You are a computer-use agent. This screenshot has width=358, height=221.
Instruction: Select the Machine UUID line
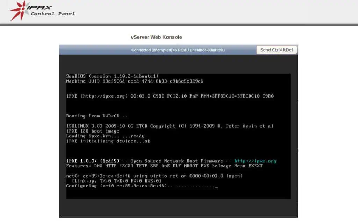click(135, 81)
